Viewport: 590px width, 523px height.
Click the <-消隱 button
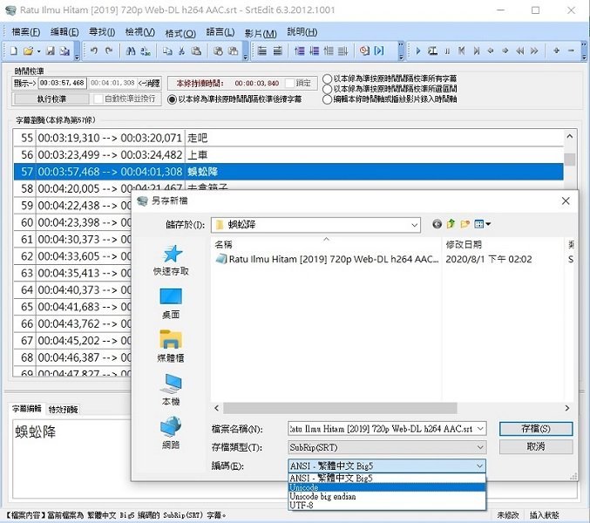point(149,83)
